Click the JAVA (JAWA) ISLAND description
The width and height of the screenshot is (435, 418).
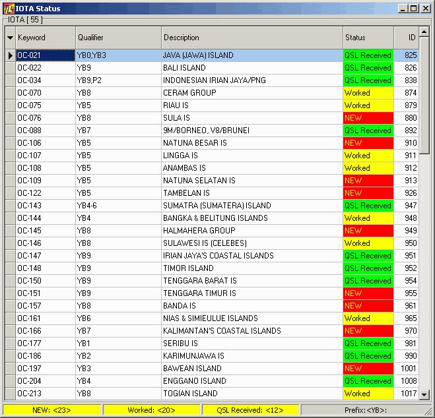[x=252, y=55]
